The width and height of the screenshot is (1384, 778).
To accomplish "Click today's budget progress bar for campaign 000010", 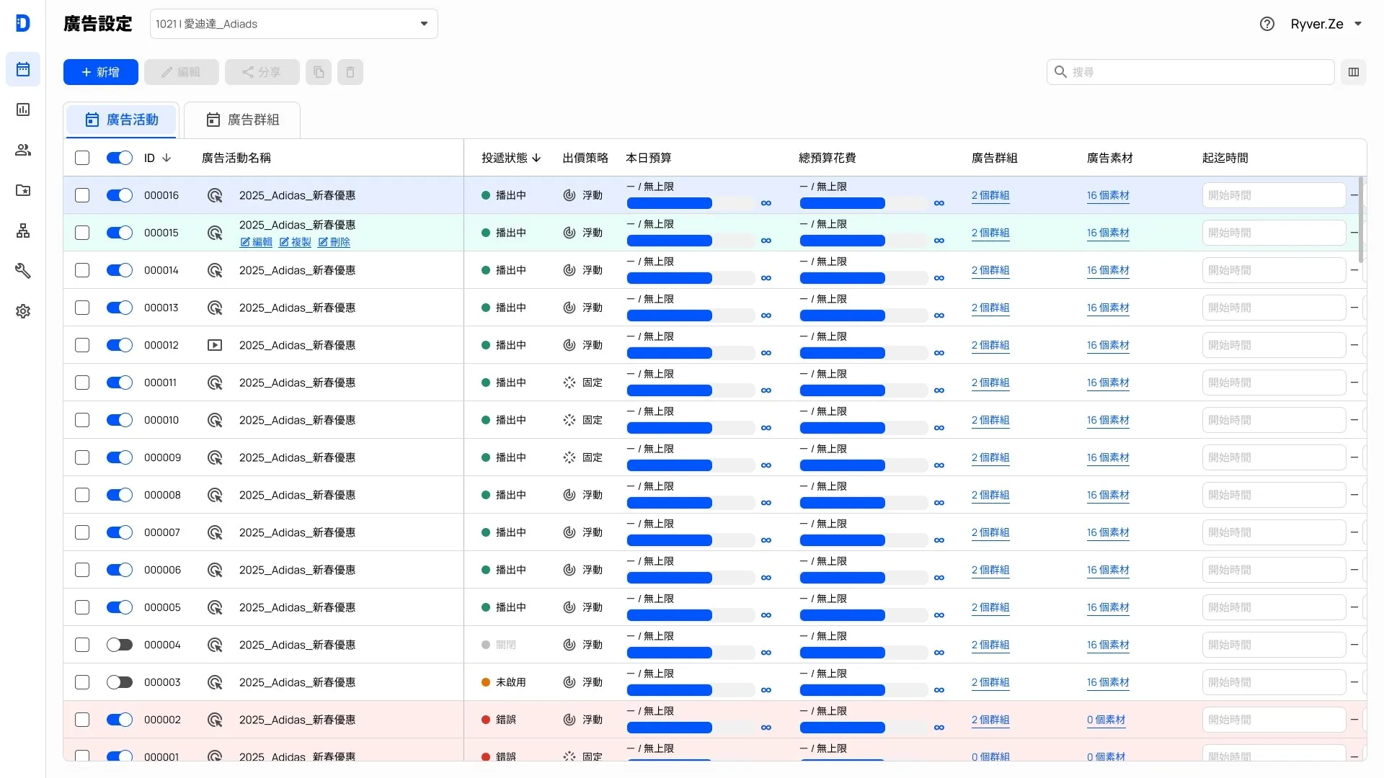I will 691,428.
